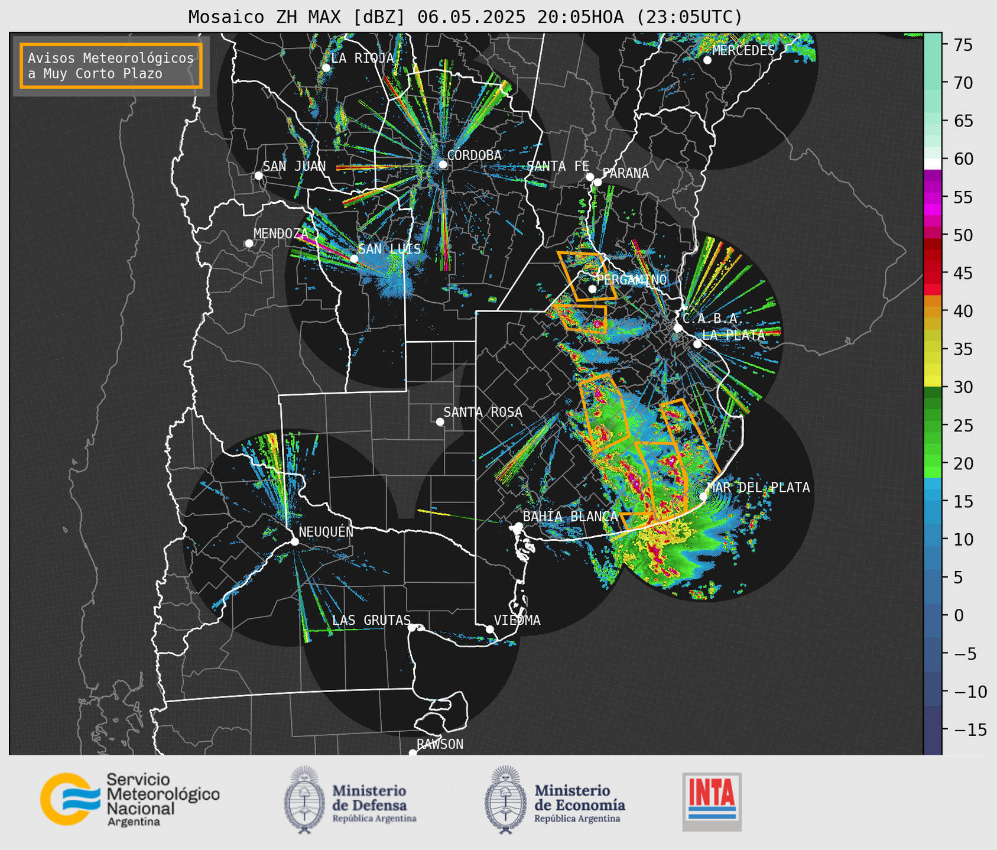Click the SAN JUAN city marker dot

click(x=258, y=176)
